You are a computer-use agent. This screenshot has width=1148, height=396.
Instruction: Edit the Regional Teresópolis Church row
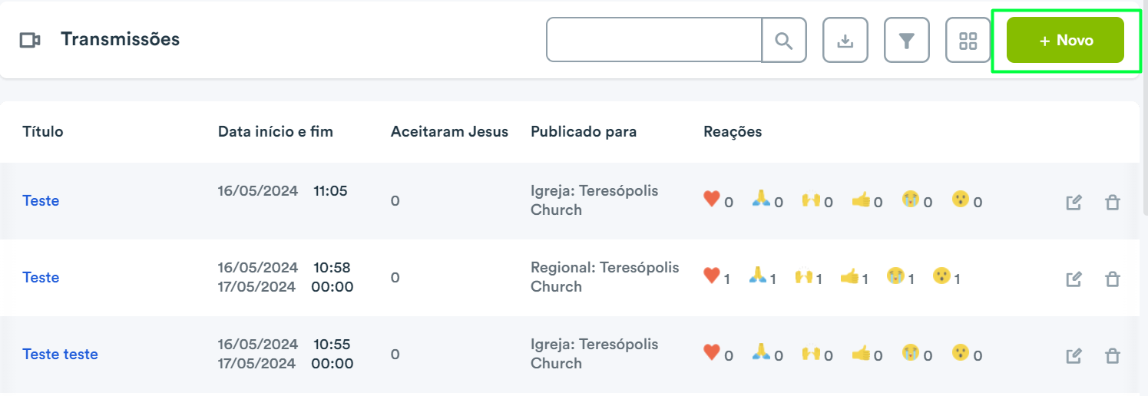point(1074,279)
